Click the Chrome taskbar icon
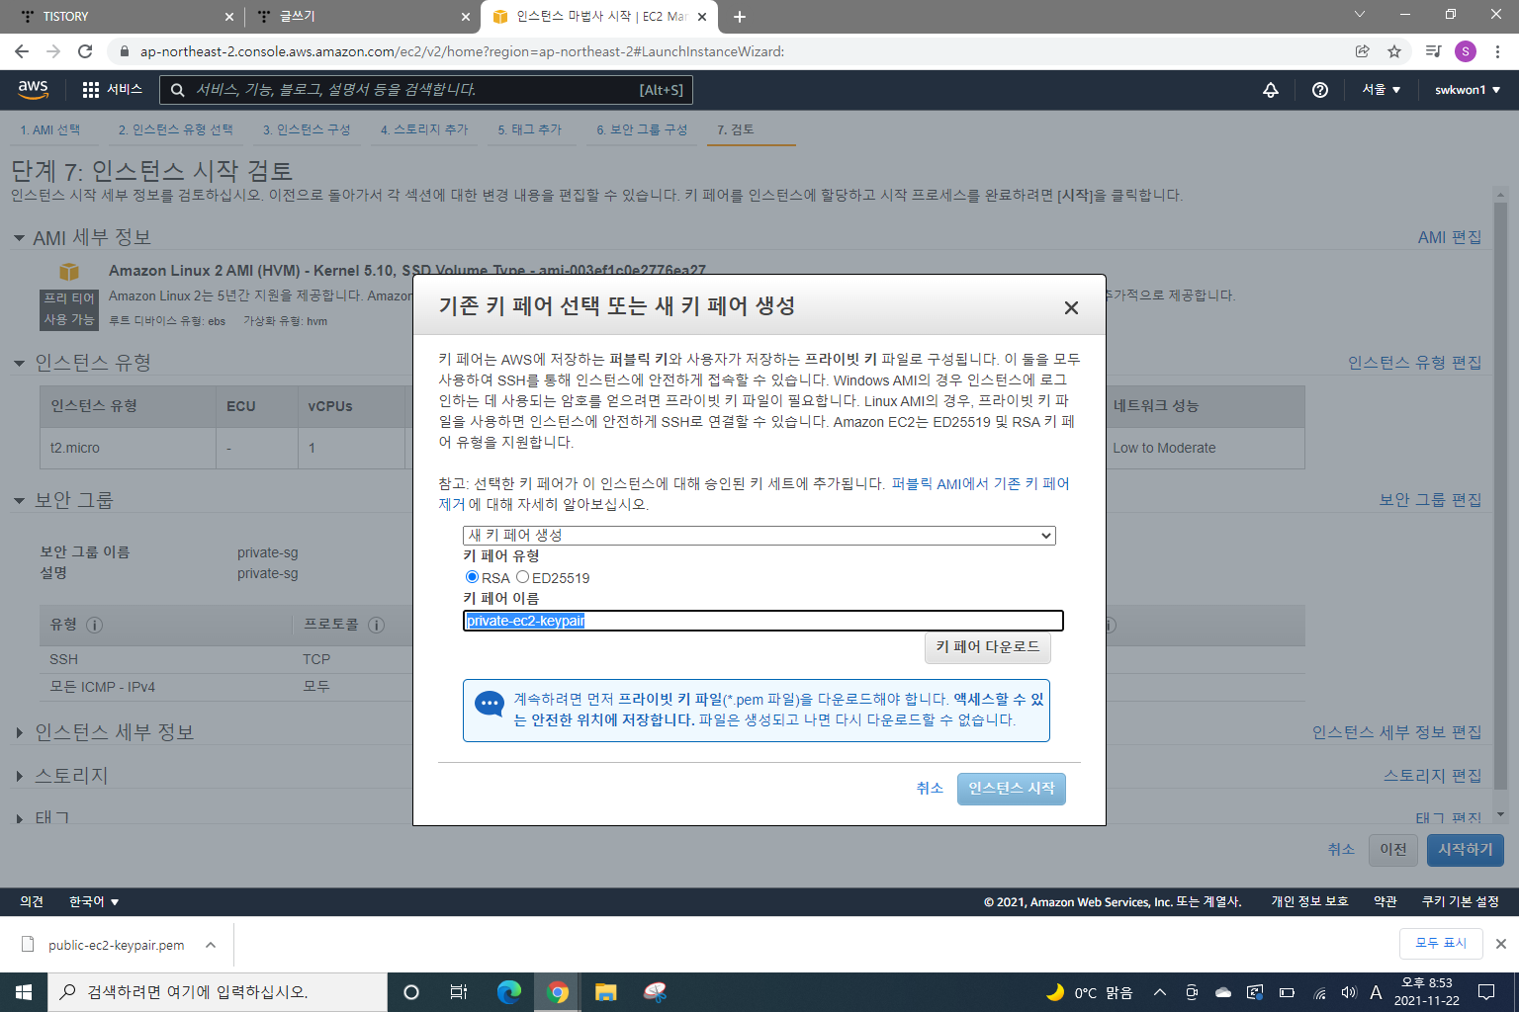 [x=558, y=992]
